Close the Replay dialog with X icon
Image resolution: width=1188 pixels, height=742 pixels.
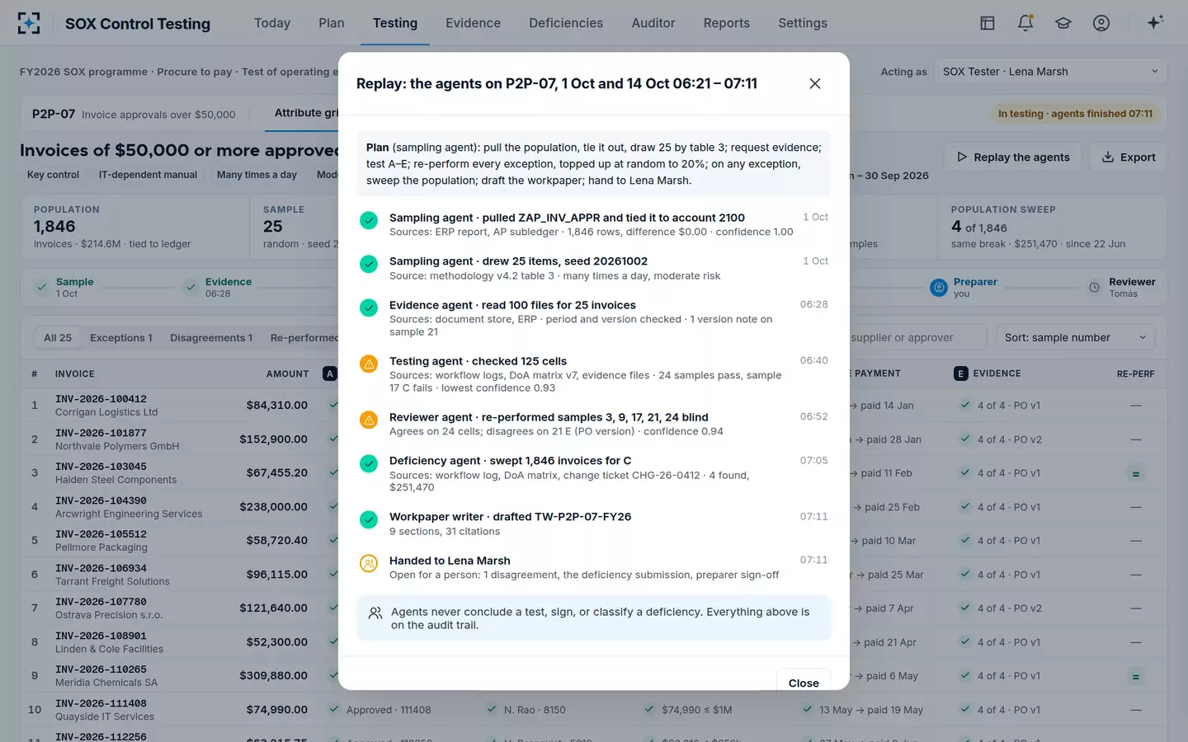815,83
